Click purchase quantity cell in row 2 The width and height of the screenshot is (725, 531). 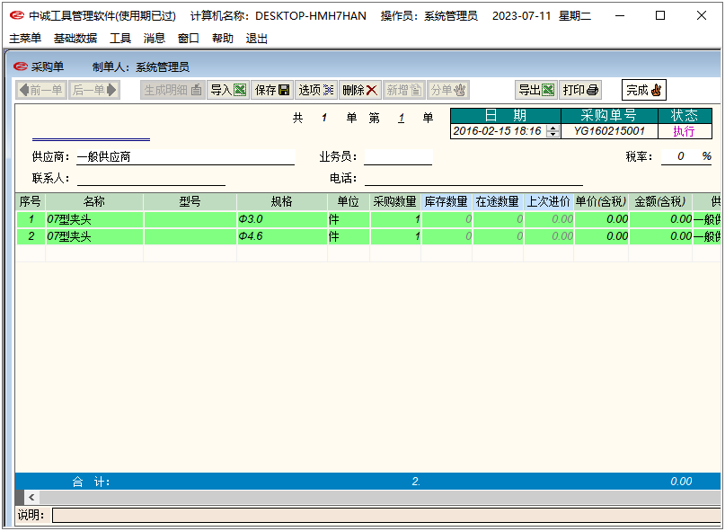[x=395, y=236]
